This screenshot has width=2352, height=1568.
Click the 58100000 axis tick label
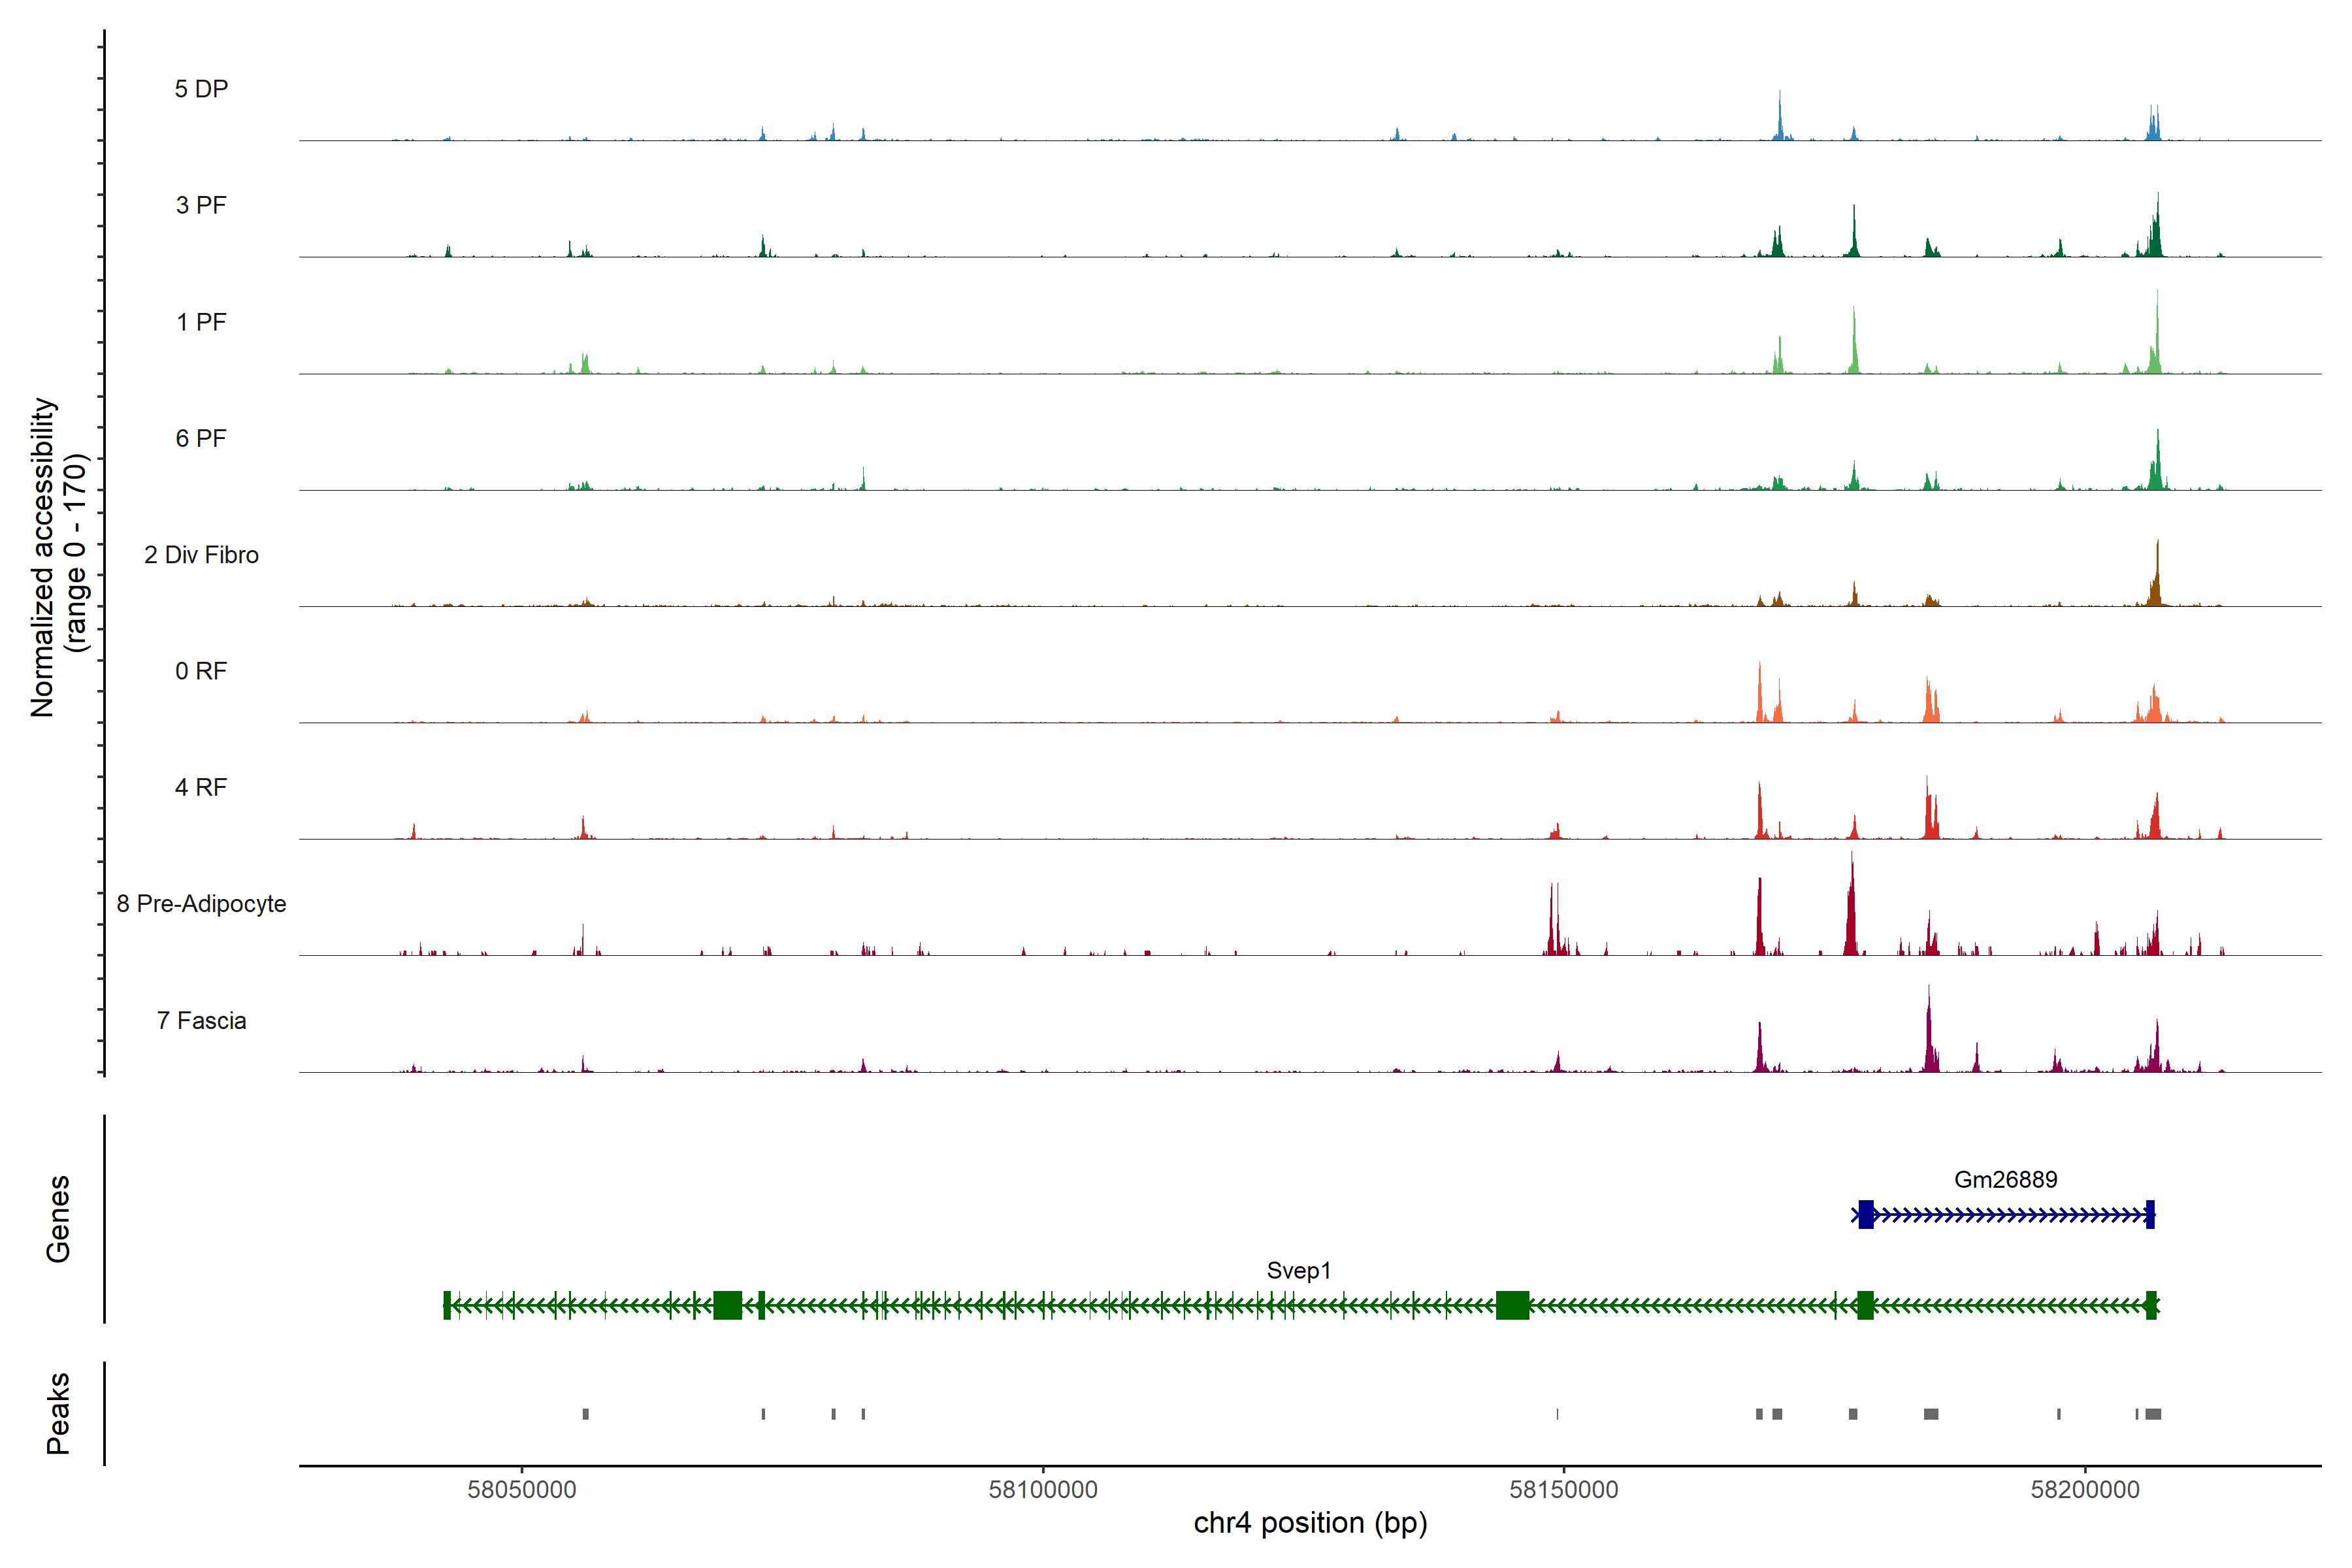tap(1042, 1489)
